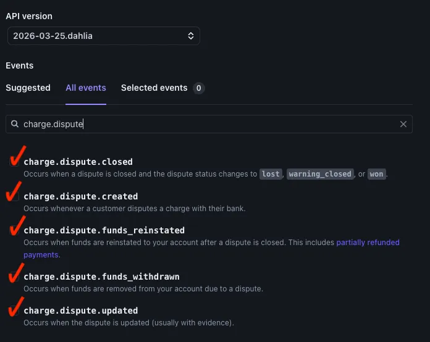Screen dimensions: 430x342
Task: Click description 'Occurs when the dispute is updated'
Action: 129,322
